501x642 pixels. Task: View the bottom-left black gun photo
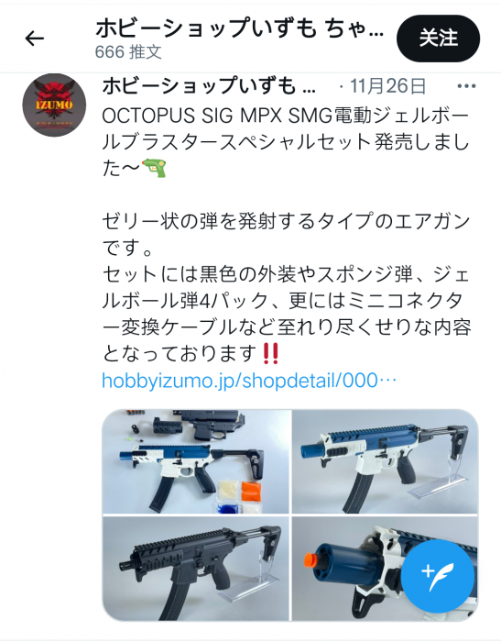[196, 569]
